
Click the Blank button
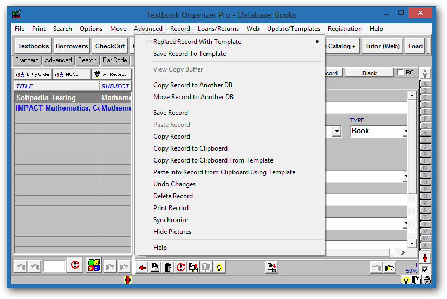(x=370, y=73)
